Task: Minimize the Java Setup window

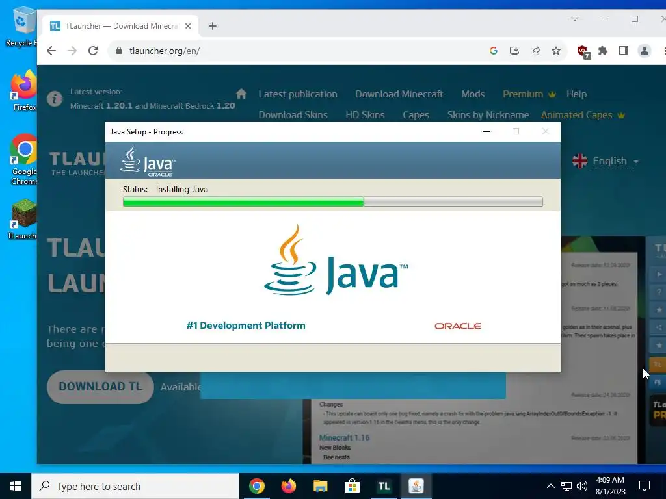Action: (486, 131)
